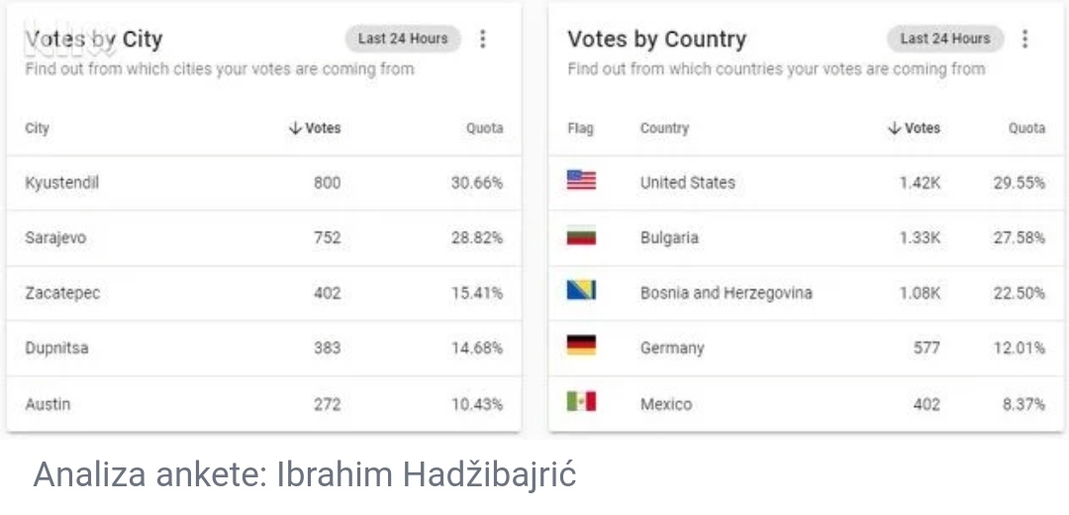Open the Votes by Country three-dot menu
Viewport: 1069px width, 515px height.
click(x=1024, y=39)
